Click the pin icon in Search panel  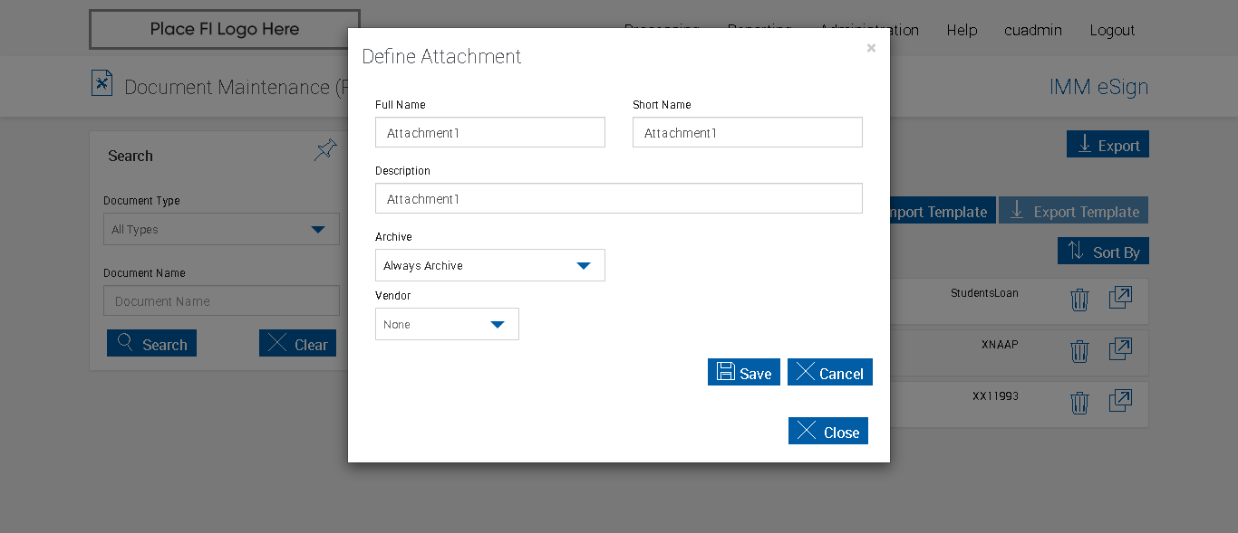[x=325, y=150]
